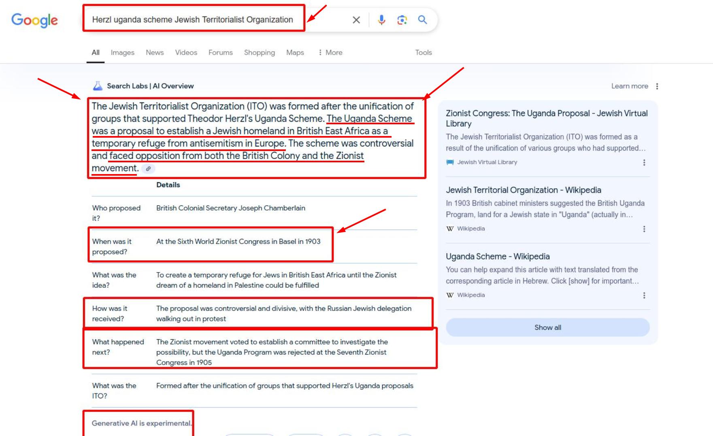
Task: Clear the search box with X icon
Action: 356,20
